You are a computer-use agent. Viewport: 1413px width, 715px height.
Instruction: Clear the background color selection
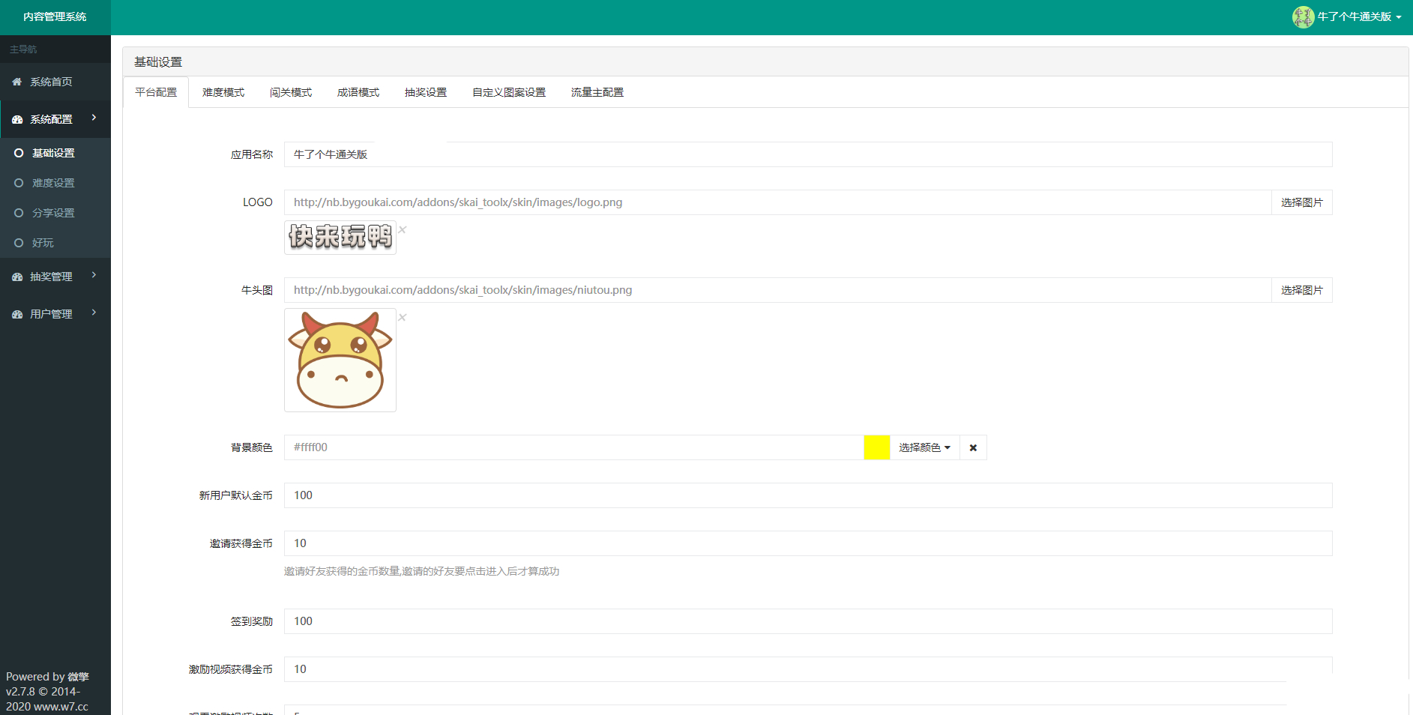click(x=973, y=447)
